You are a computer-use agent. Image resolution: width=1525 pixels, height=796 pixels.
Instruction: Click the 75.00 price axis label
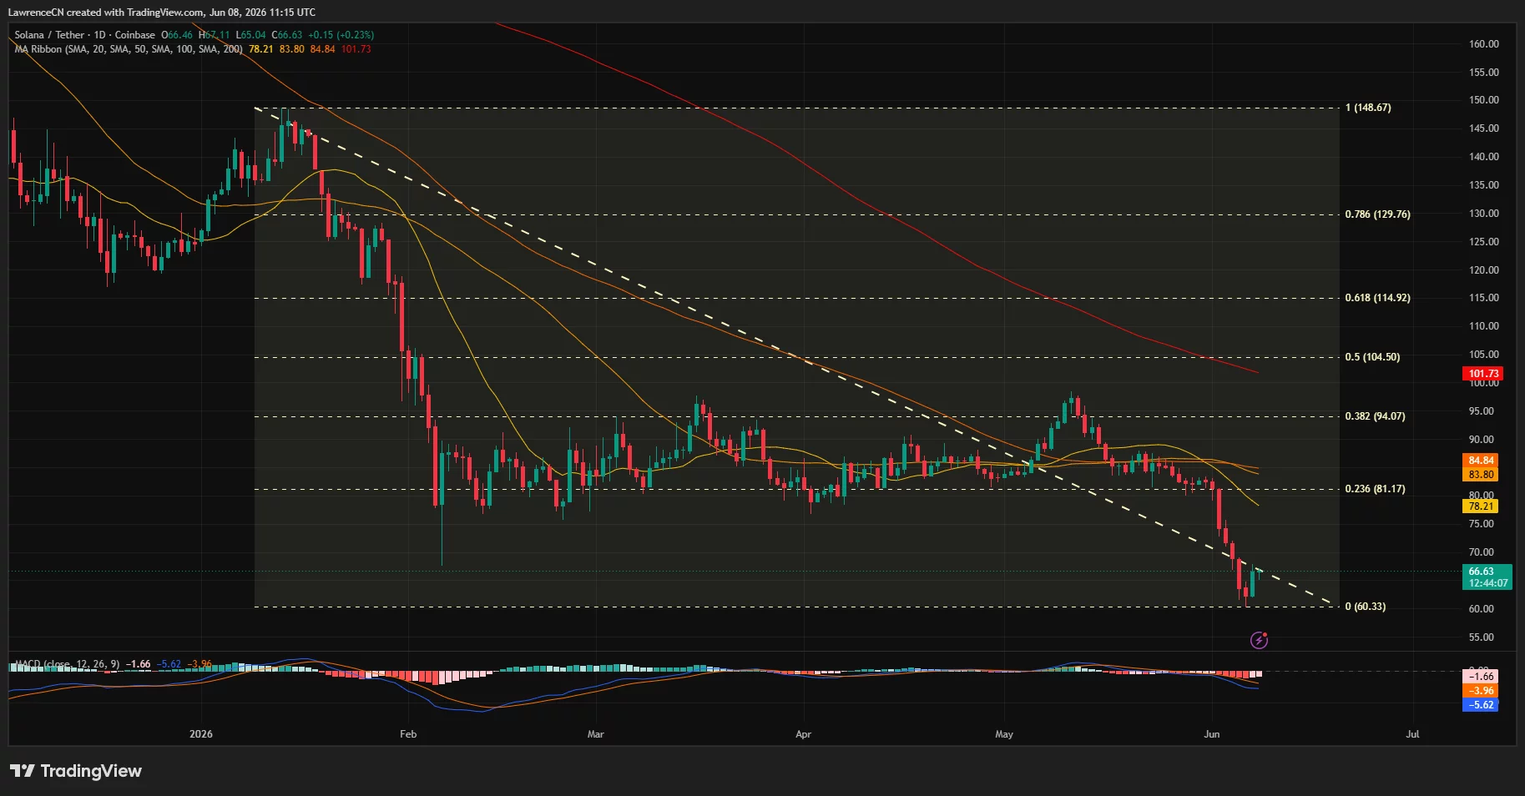1482,524
